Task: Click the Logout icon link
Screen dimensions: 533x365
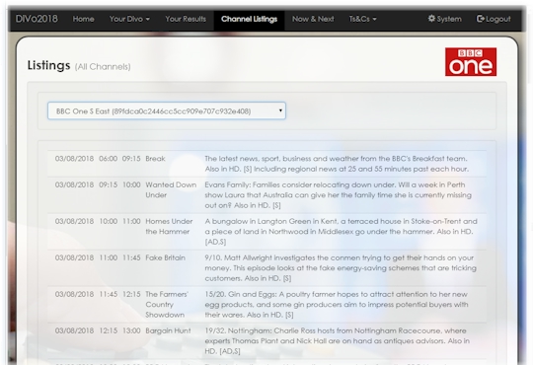Action: point(494,19)
